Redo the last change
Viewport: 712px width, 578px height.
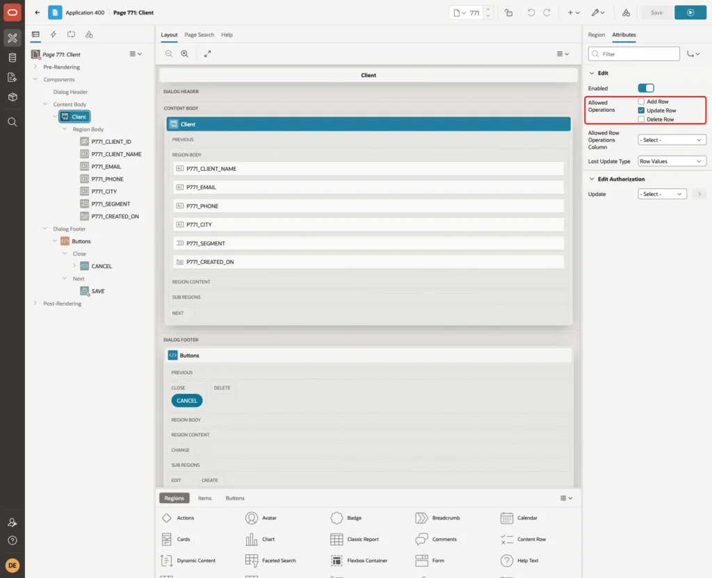click(547, 13)
